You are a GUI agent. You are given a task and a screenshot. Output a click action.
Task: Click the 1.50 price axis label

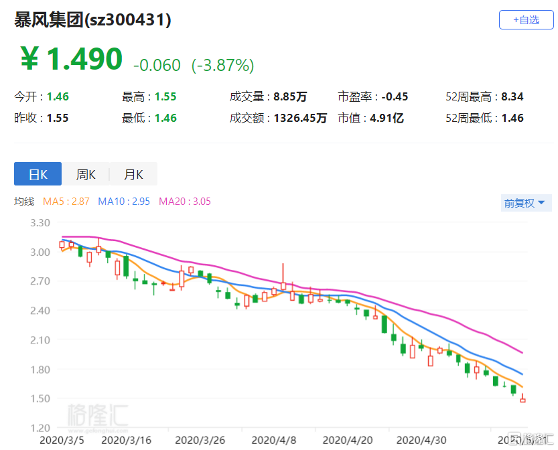tap(40, 398)
